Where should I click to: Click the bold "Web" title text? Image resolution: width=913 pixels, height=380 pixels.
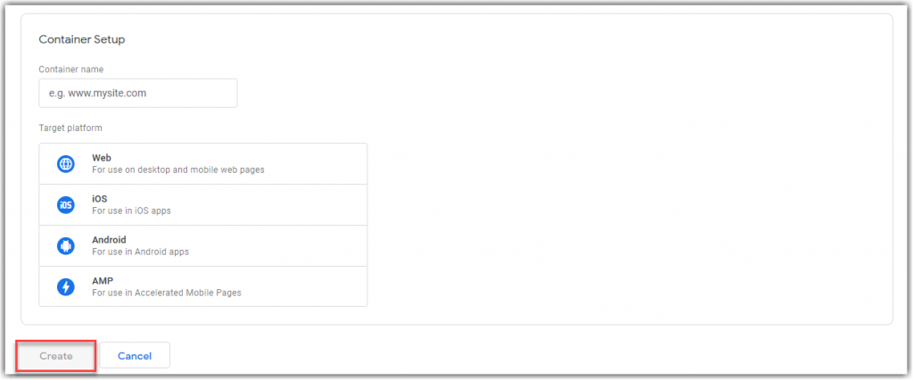tap(102, 158)
